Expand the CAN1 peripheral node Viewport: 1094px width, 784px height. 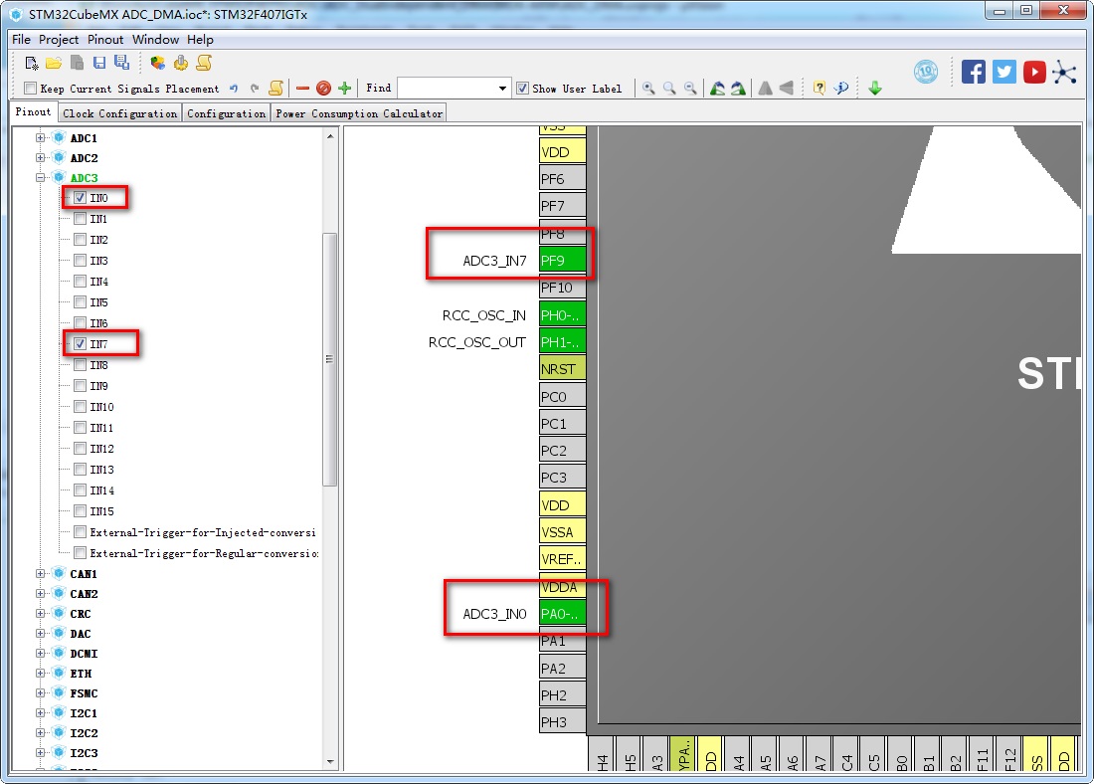tap(39, 573)
